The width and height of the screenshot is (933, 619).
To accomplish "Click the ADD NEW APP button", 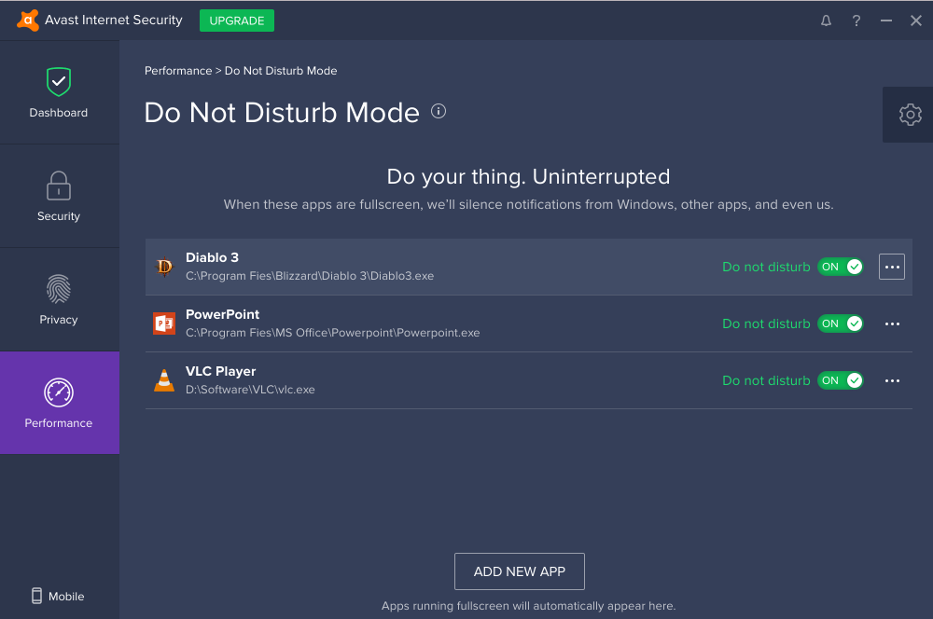I will (x=519, y=571).
